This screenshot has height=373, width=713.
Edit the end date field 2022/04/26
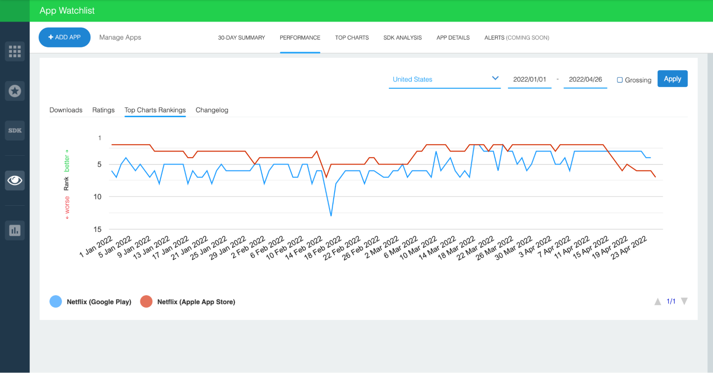click(585, 79)
